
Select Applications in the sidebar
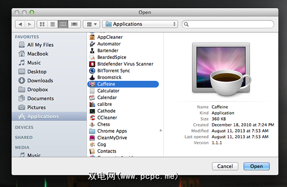click(49, 116)
